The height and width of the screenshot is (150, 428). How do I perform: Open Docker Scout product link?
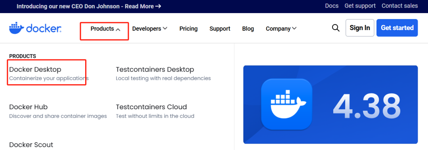31,144
